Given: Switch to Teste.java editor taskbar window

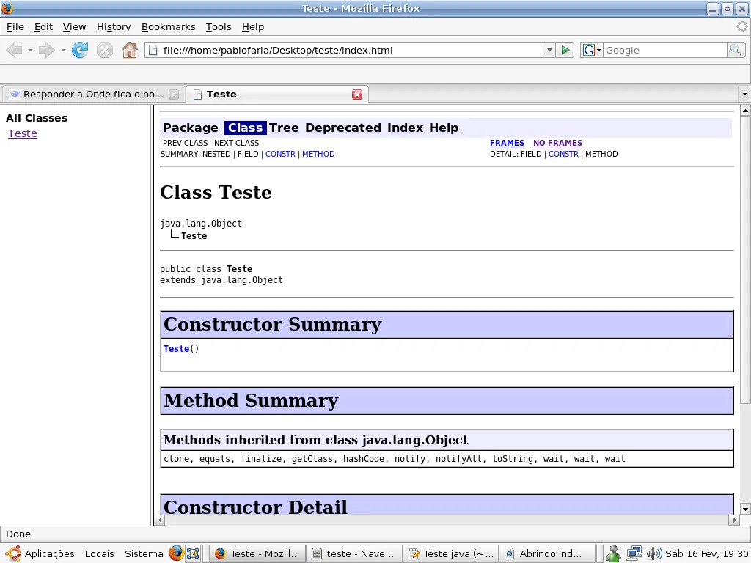Looking at the screenshot, I should point(451,554).
